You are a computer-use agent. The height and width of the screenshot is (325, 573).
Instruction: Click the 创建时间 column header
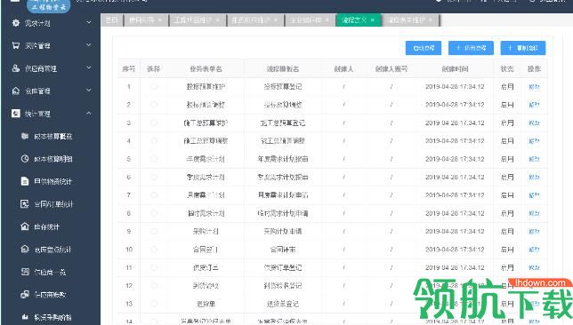click(x=455, y=68)
